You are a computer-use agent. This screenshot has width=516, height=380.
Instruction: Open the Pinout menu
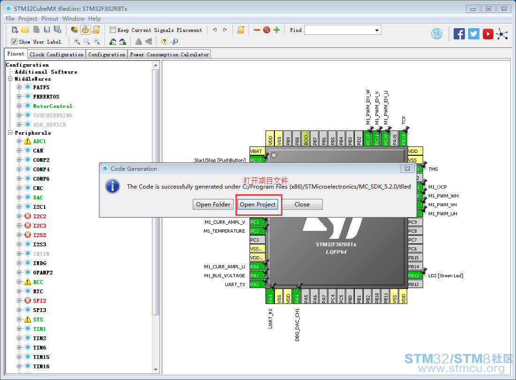[x=50, y=19]
